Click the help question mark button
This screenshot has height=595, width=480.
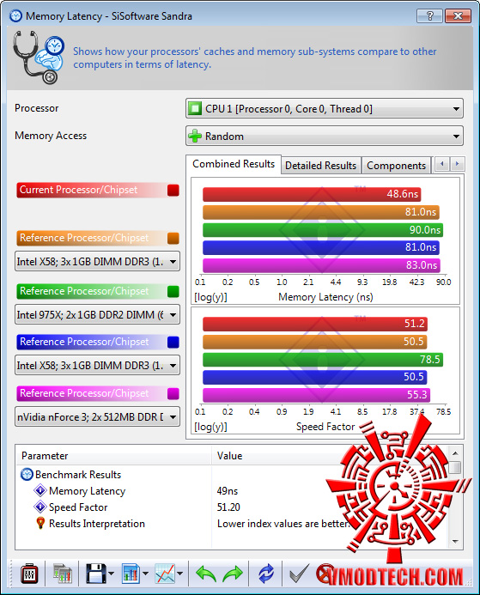[429, 16]
